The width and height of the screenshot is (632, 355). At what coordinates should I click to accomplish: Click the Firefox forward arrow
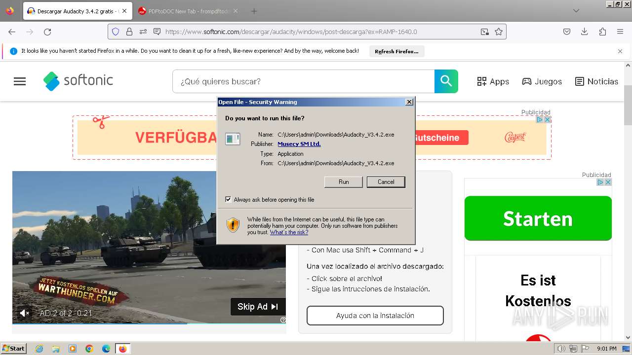point(30,32)
